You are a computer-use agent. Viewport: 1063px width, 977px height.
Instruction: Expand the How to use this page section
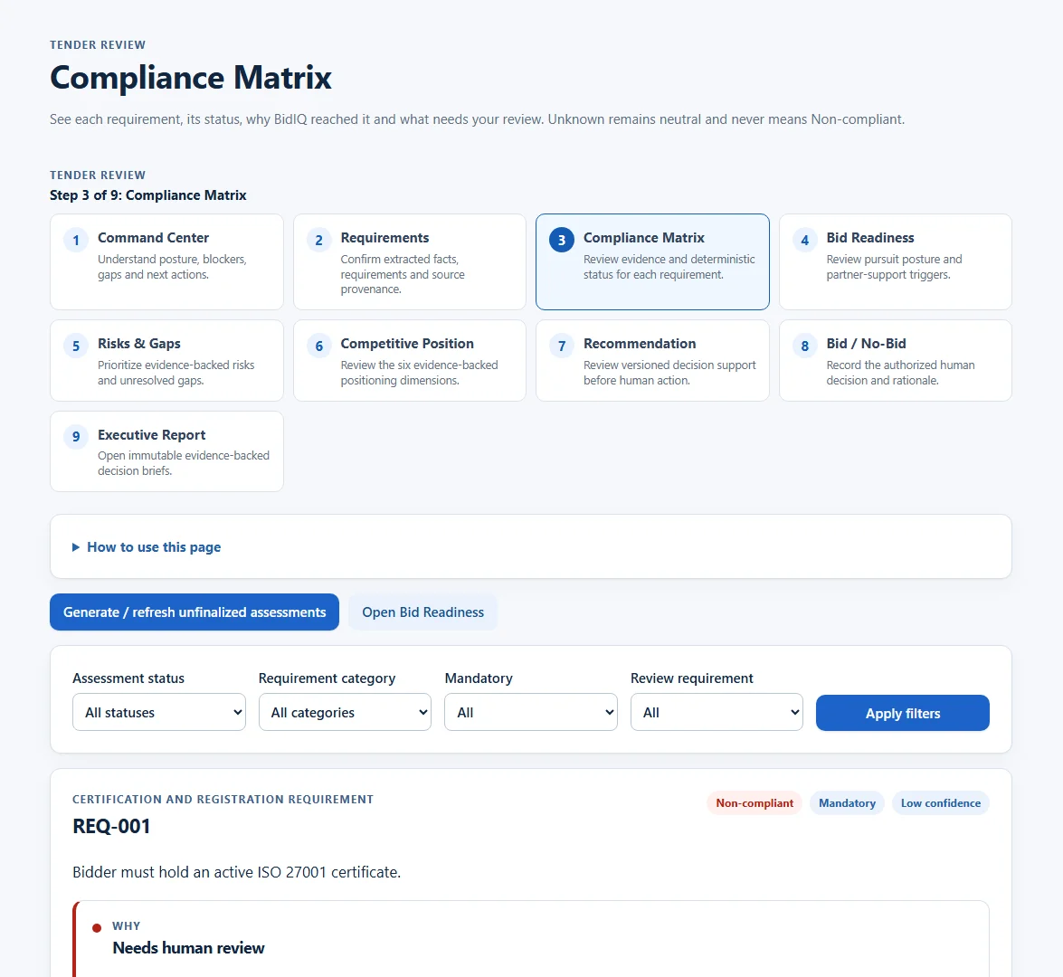pos(147,547)
